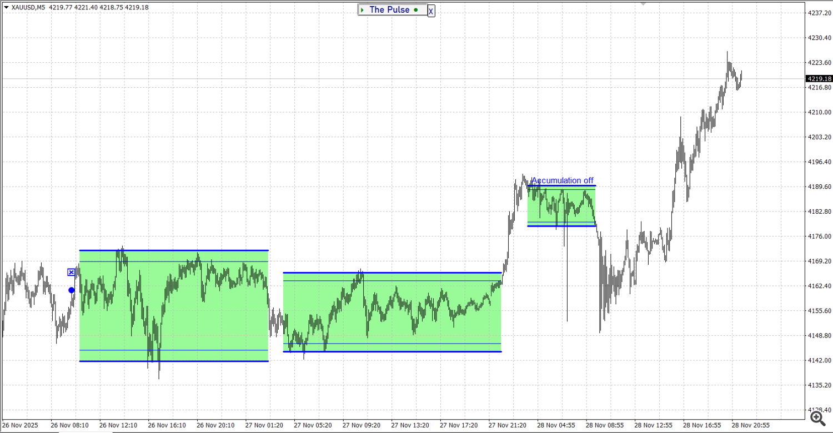Close The Pulse panel with its X button
The width and height of the screenshot is (833, 433).
click(431, 11)
